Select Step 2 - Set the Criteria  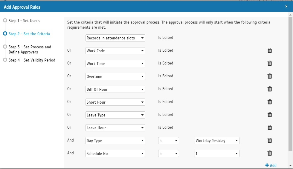(x=29, y=34)
